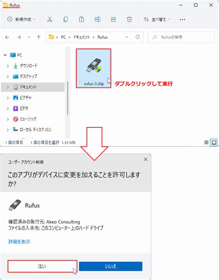This screenshot has width=219, height=280.
Task: Expand the ローカル ディスク (C:) node
Action: pos(8,130)
